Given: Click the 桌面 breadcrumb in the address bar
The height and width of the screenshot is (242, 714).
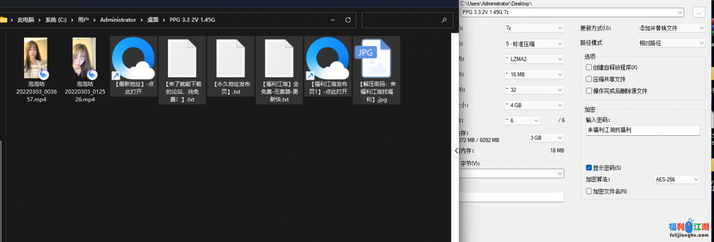Looking at the screenshot, I should point(152,20).
